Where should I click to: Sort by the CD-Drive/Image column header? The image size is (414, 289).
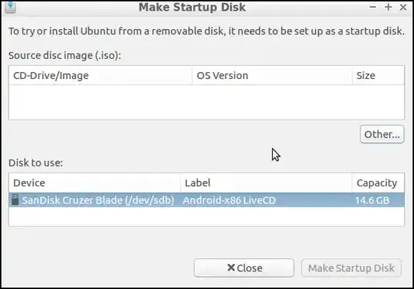click(100, 75)
